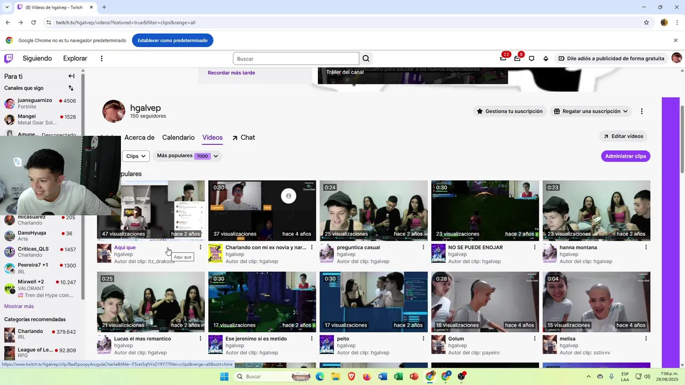Image resolution: width=685 pixels, height=385 pixels.
Task: Click the Windows taskbar search box
Action: tap(273, 376)
